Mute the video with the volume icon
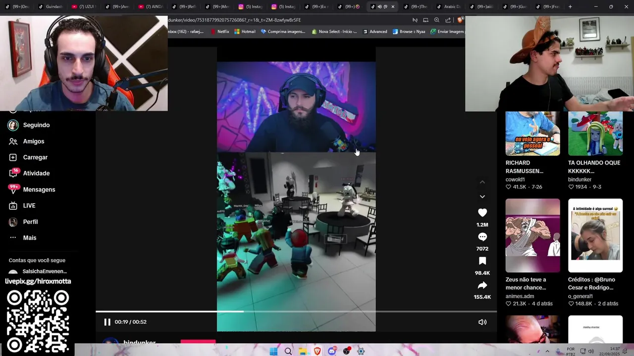The width and height of the screenshot is (634, 356). (482, 322)
